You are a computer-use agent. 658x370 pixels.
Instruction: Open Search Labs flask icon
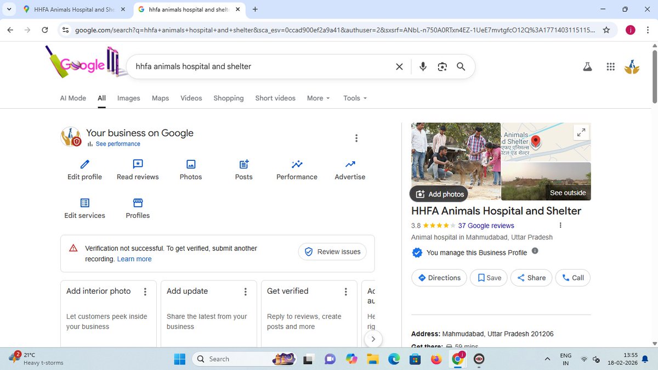(x=588, y=67)
